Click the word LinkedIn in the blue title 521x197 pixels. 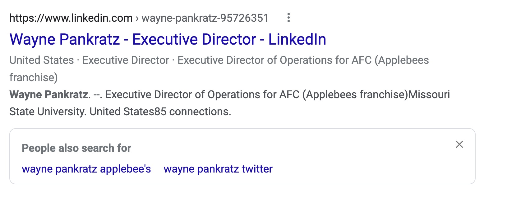297,39
